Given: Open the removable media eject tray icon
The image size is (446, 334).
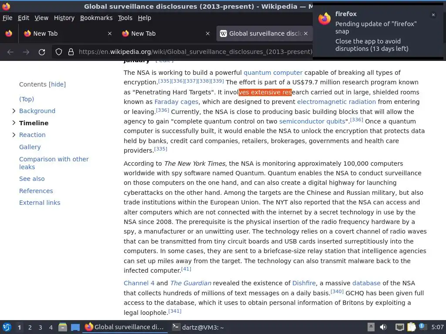Looking at the screenshot, I should pos(371,327).
